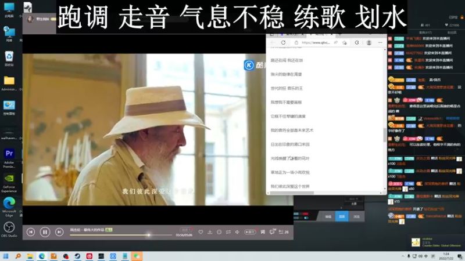The width and height of the screenshot is (465, 261).
Task: Click the read aloud icon in the address bar
Action: [336, 42]
